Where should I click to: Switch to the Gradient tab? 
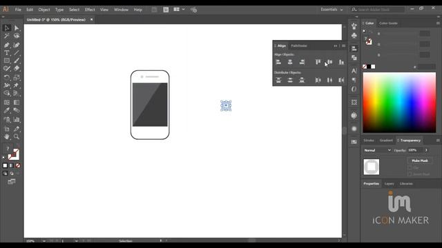[x=386, y=141]
